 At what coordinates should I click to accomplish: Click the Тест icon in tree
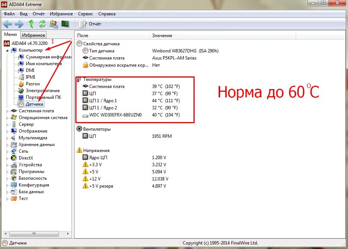pos(14,198)
